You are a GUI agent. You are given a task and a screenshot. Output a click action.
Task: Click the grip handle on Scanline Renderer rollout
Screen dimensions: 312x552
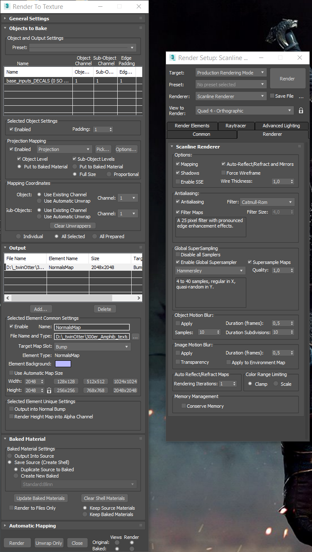(x=299, y=146)
